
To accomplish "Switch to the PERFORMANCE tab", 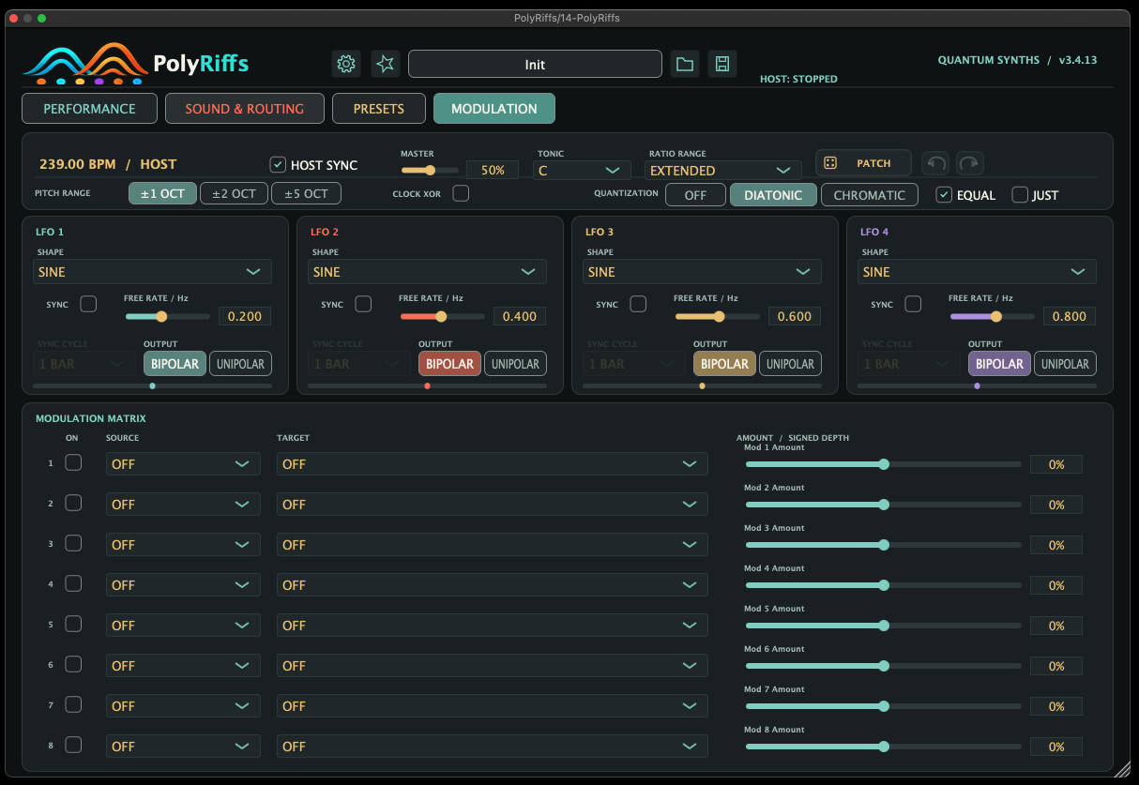I will [89, 109].
